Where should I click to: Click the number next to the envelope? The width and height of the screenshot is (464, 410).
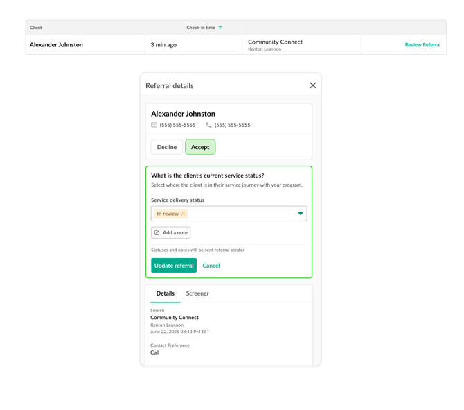(x=177, y=125)
